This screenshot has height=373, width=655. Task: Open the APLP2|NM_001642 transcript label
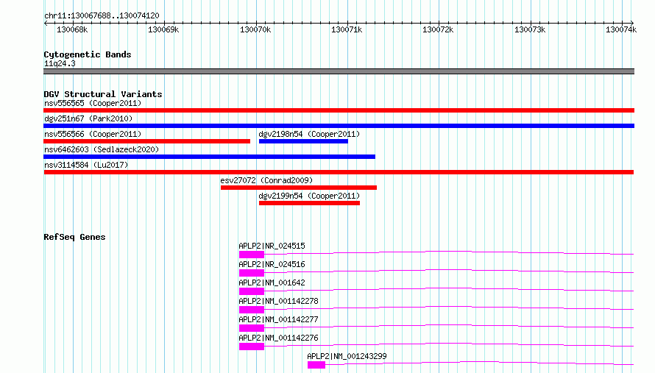tap(272, 283)
